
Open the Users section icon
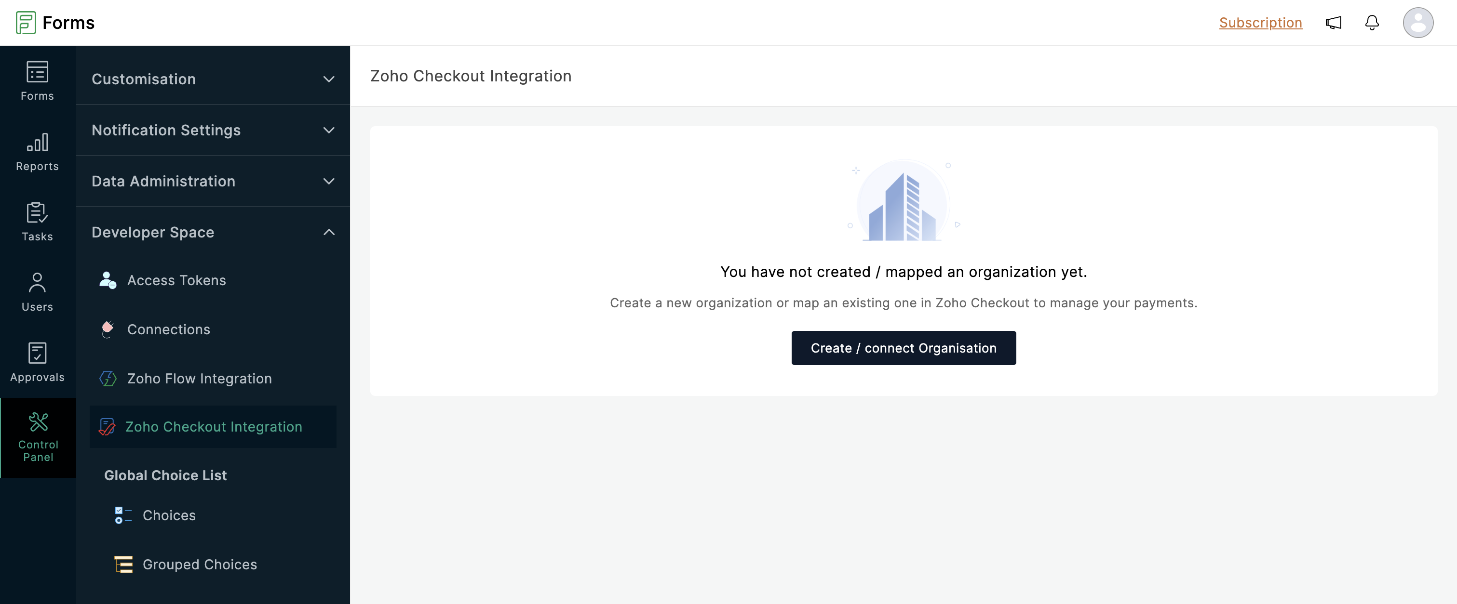click(37, 291)
